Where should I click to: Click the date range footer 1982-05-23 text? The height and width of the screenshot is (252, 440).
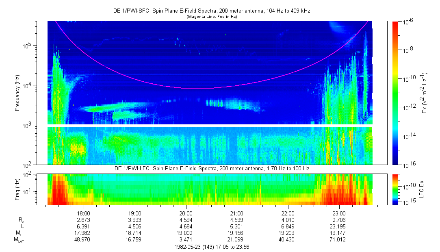211,247
